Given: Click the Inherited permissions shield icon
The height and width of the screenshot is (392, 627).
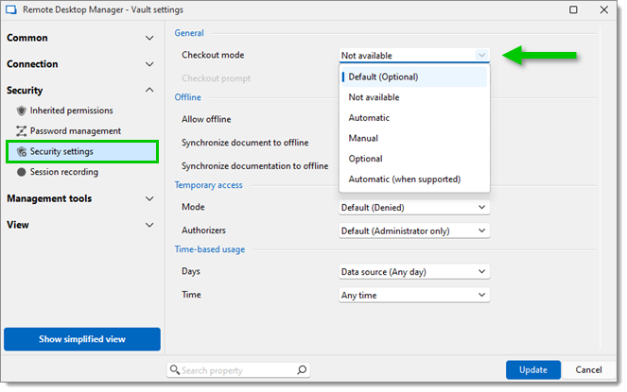Looking at the screenshot, I should click(22, 111).
